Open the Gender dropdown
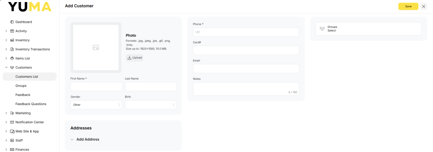433x152 pixels. point(96,105)
